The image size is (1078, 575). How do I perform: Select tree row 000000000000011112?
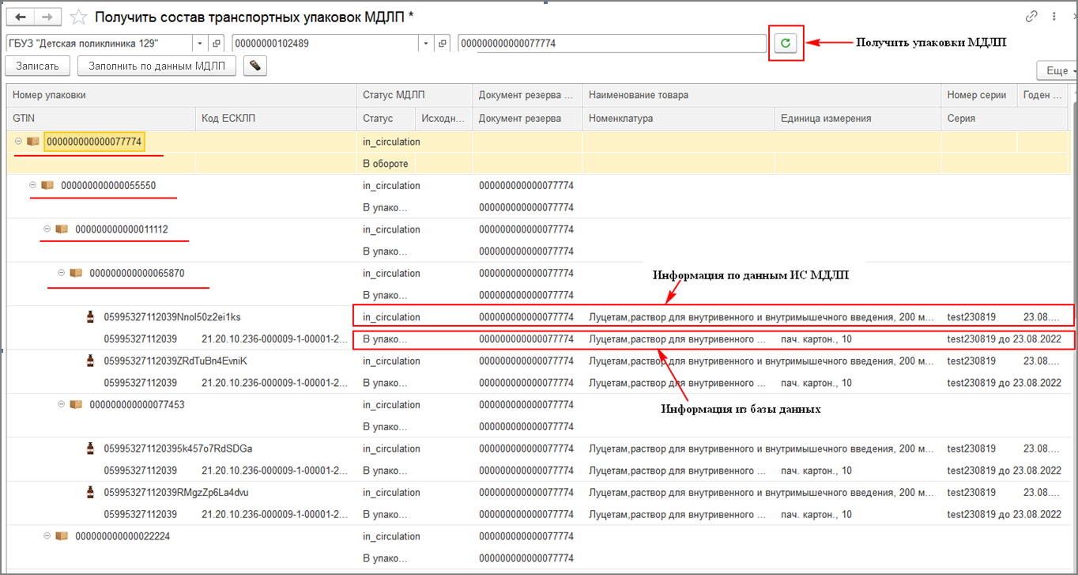tap(537, 240)
